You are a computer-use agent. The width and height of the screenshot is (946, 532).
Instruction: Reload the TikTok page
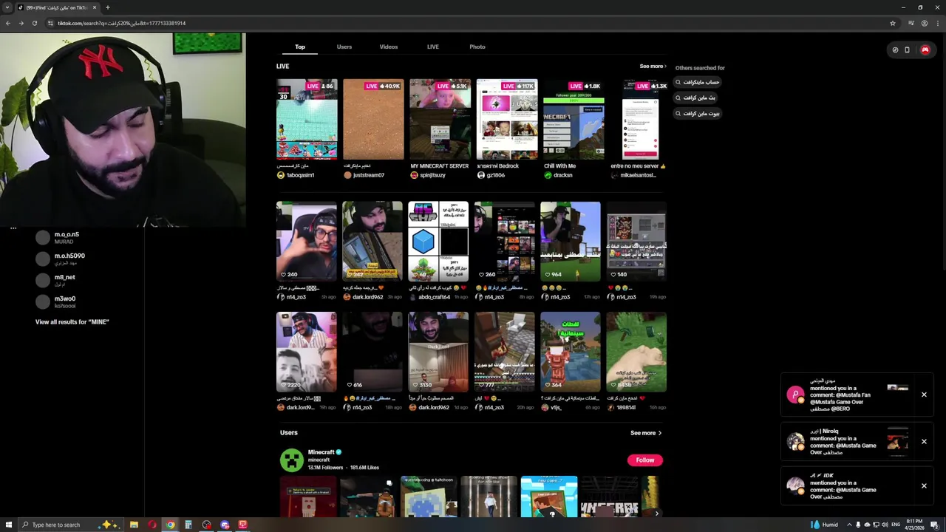(34, 23)
